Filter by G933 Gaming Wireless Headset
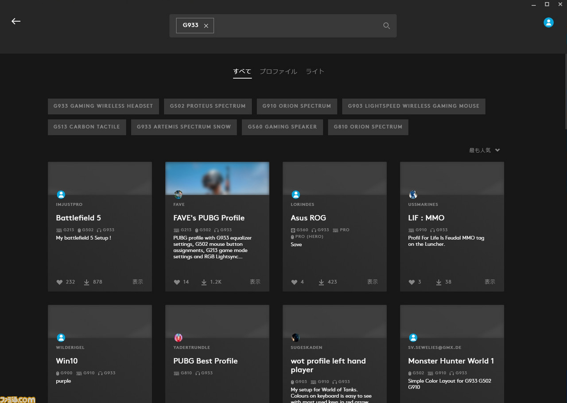This screenshot has width=567, height=403. click(103, 106)
